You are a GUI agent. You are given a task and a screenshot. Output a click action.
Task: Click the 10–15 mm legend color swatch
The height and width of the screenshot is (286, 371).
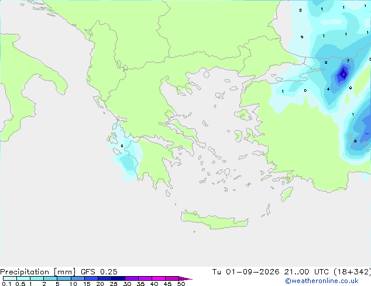78,278
